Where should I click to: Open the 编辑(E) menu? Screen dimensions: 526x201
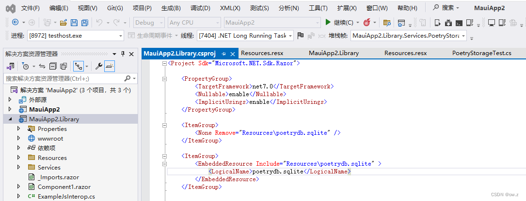(x=59, y=8)
